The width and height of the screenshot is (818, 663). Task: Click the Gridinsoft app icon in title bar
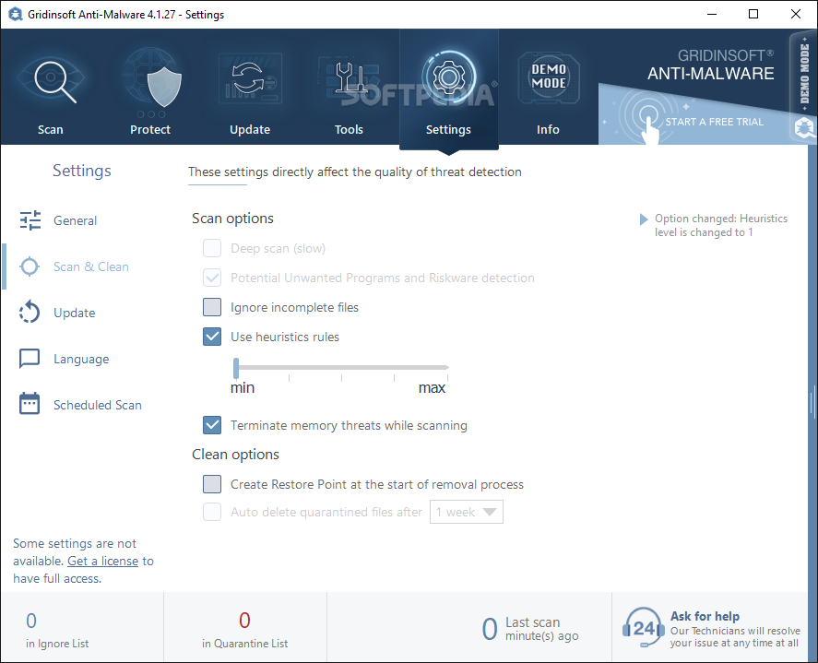click(x=15, y=14)
